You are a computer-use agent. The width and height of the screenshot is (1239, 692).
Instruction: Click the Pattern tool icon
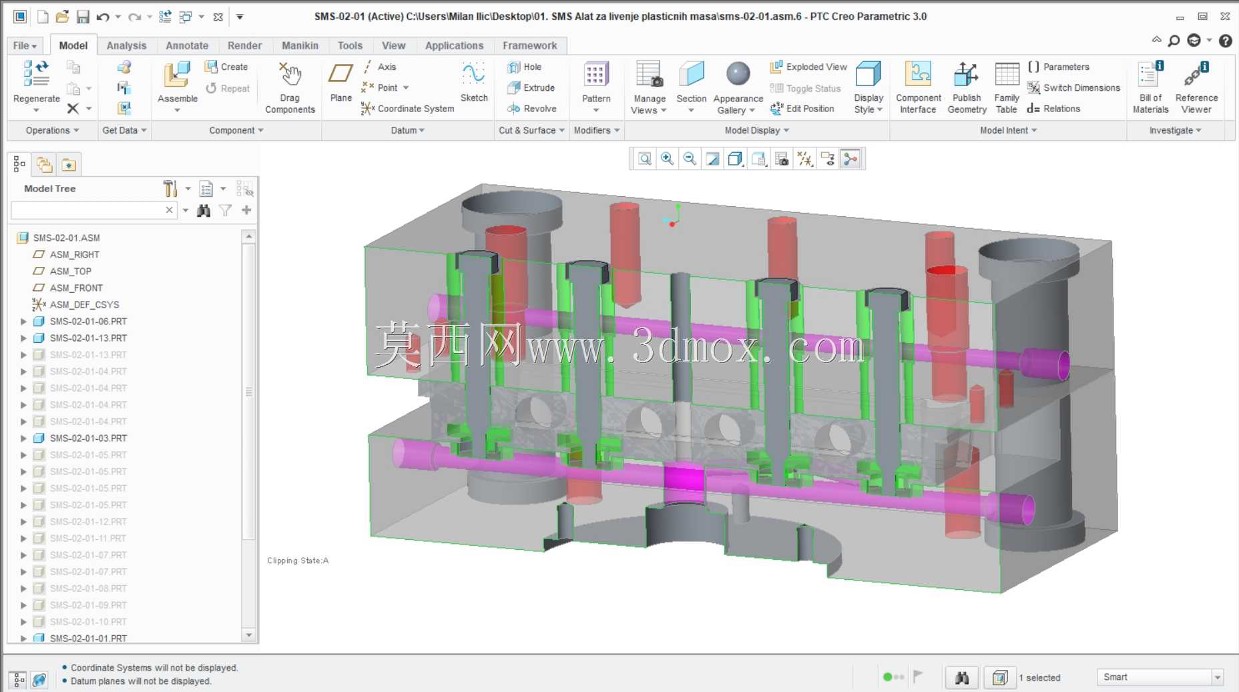click(x=595, y=74)
